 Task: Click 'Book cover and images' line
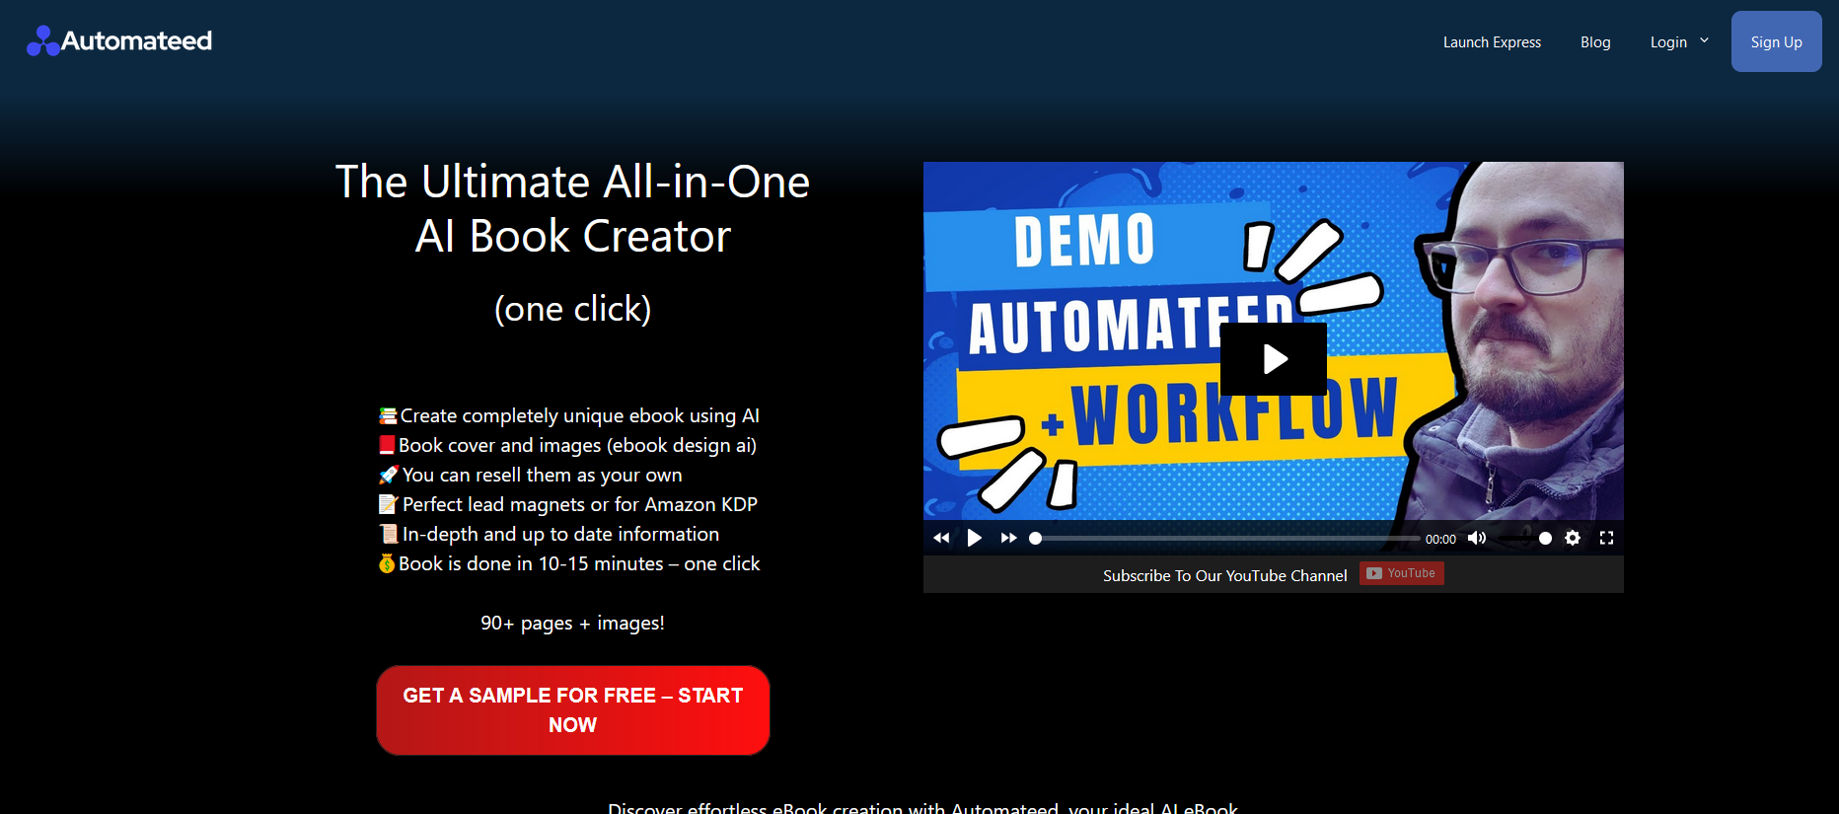[568, 445]
